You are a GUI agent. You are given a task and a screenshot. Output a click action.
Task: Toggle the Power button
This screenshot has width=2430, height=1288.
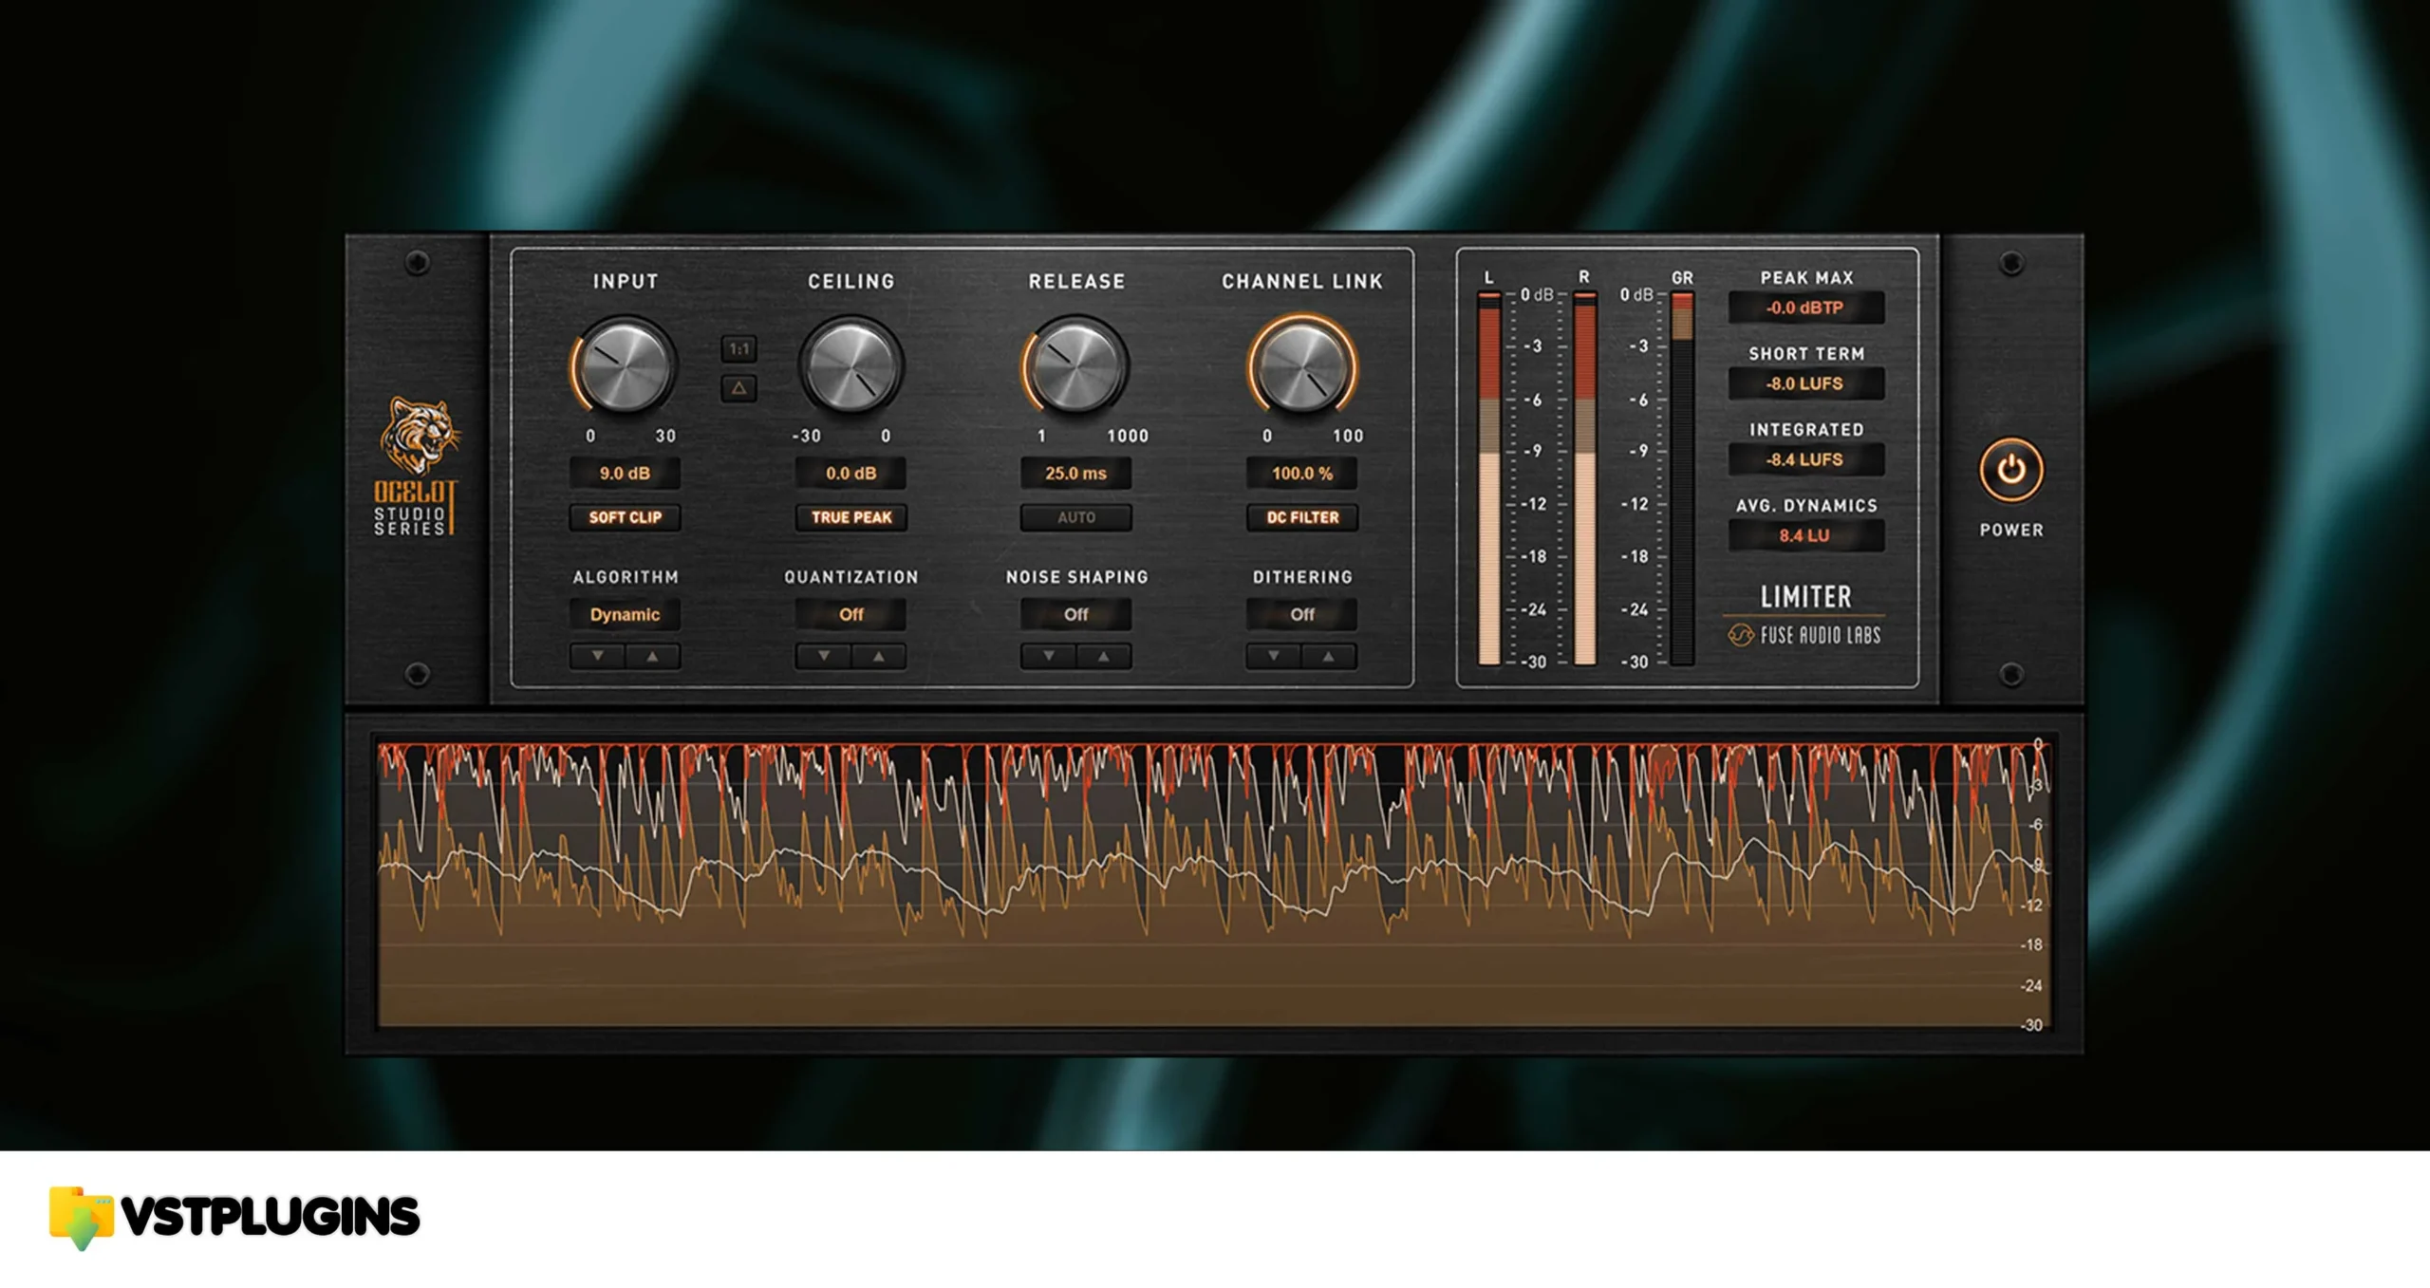tap(2010, 471)
